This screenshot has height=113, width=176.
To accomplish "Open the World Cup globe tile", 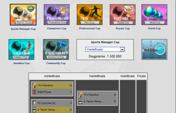I will (154, 15).
